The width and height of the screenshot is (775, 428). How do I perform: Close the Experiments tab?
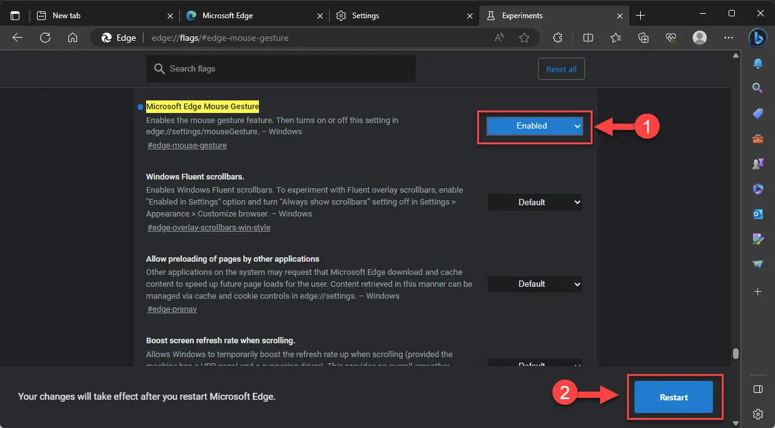pos(620,15)
